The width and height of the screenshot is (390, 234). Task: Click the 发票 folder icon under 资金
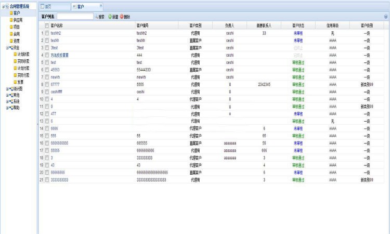[x=15, y=82]
